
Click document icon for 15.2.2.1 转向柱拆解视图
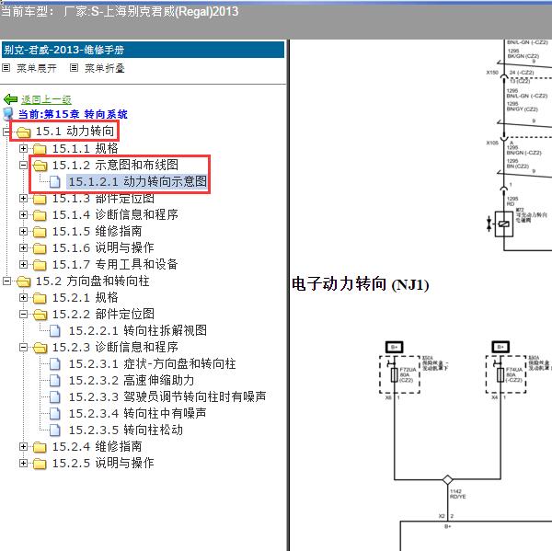click(55, 330)
